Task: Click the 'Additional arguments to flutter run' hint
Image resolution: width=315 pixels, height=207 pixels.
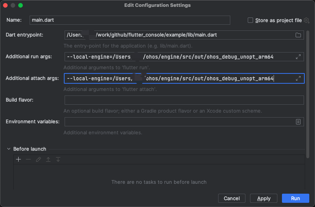Action: (107, 67)
